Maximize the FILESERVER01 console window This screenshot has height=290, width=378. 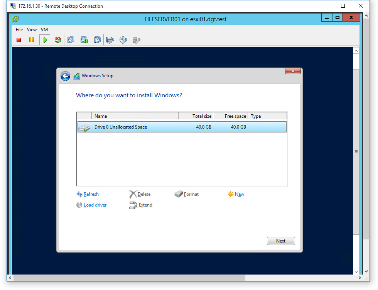click(x=337, y=18)
